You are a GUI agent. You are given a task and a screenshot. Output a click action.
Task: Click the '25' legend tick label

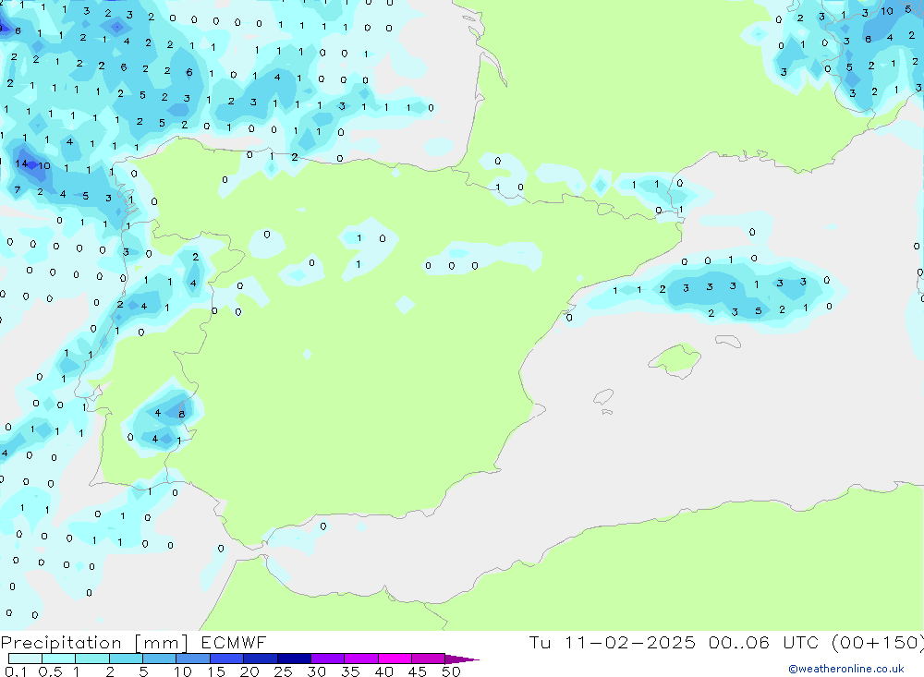284,671
